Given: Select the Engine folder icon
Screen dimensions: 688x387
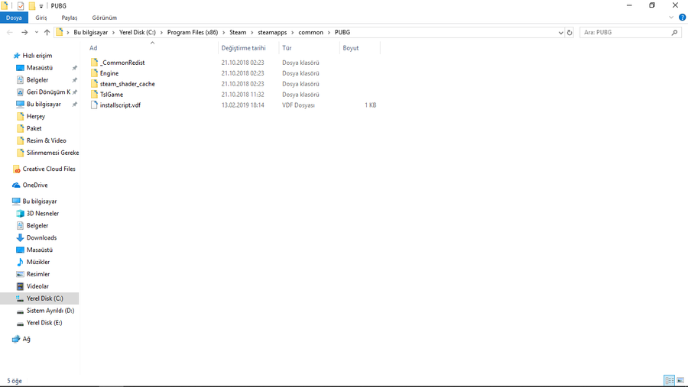Looking at the screenshot, I should (x=94, y=73).
